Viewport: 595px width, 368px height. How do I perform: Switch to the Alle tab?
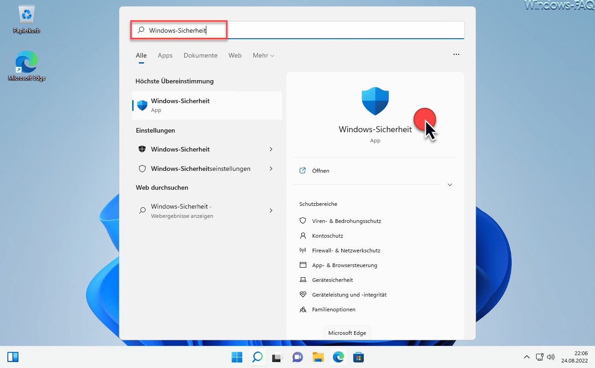coord(141,55)
